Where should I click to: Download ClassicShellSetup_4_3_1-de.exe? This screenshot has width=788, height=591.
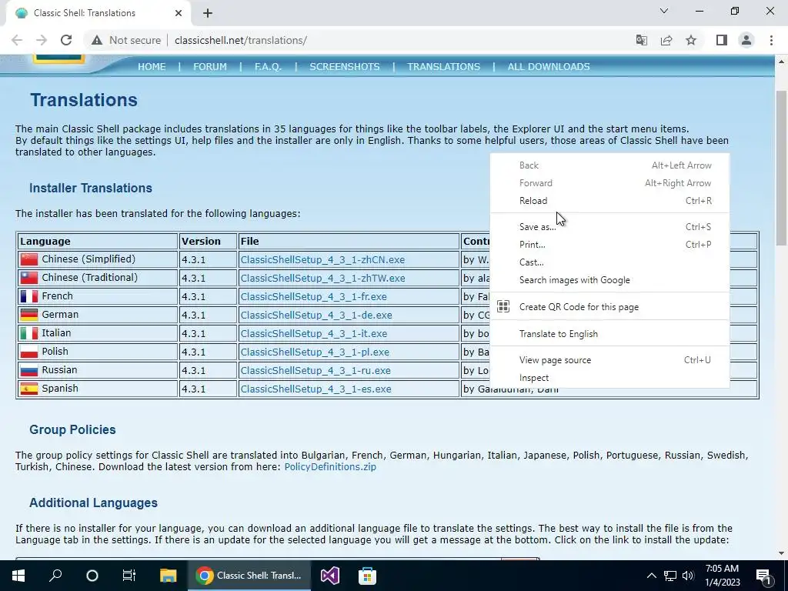(316, 315)
